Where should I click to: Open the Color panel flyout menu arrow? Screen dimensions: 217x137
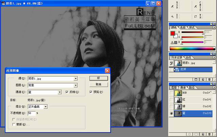(214, 27)
